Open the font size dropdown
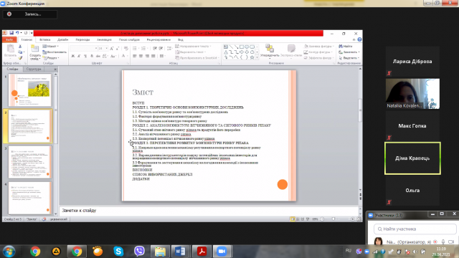 (x=106, y=48)
